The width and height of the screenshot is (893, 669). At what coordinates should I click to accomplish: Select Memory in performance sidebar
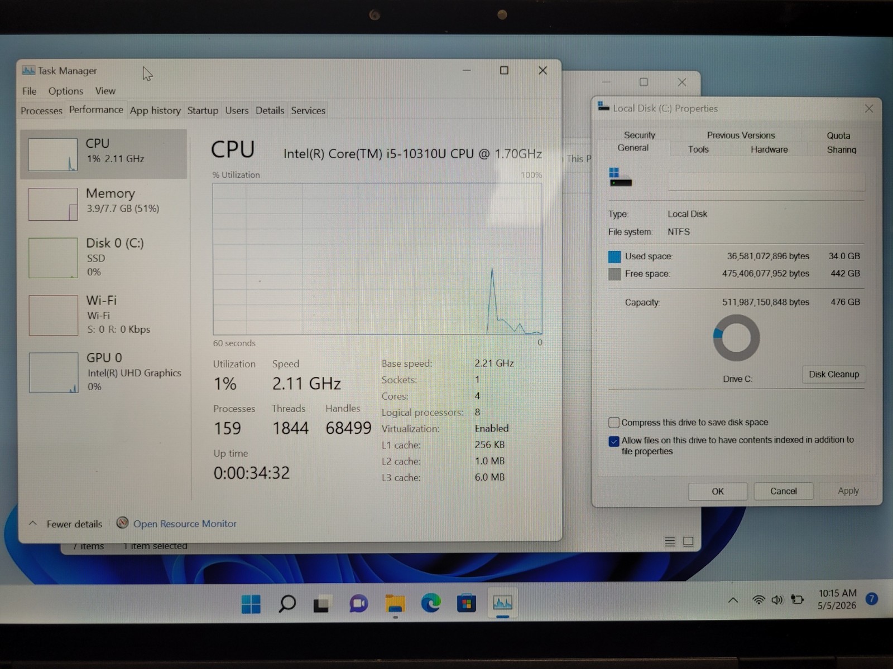coord(104,203)
